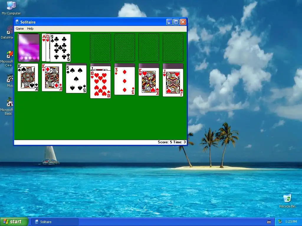The width and height of the screenshot is (302, 226).
Task: Maximize the Solitaire window
Action: point(176,22)
